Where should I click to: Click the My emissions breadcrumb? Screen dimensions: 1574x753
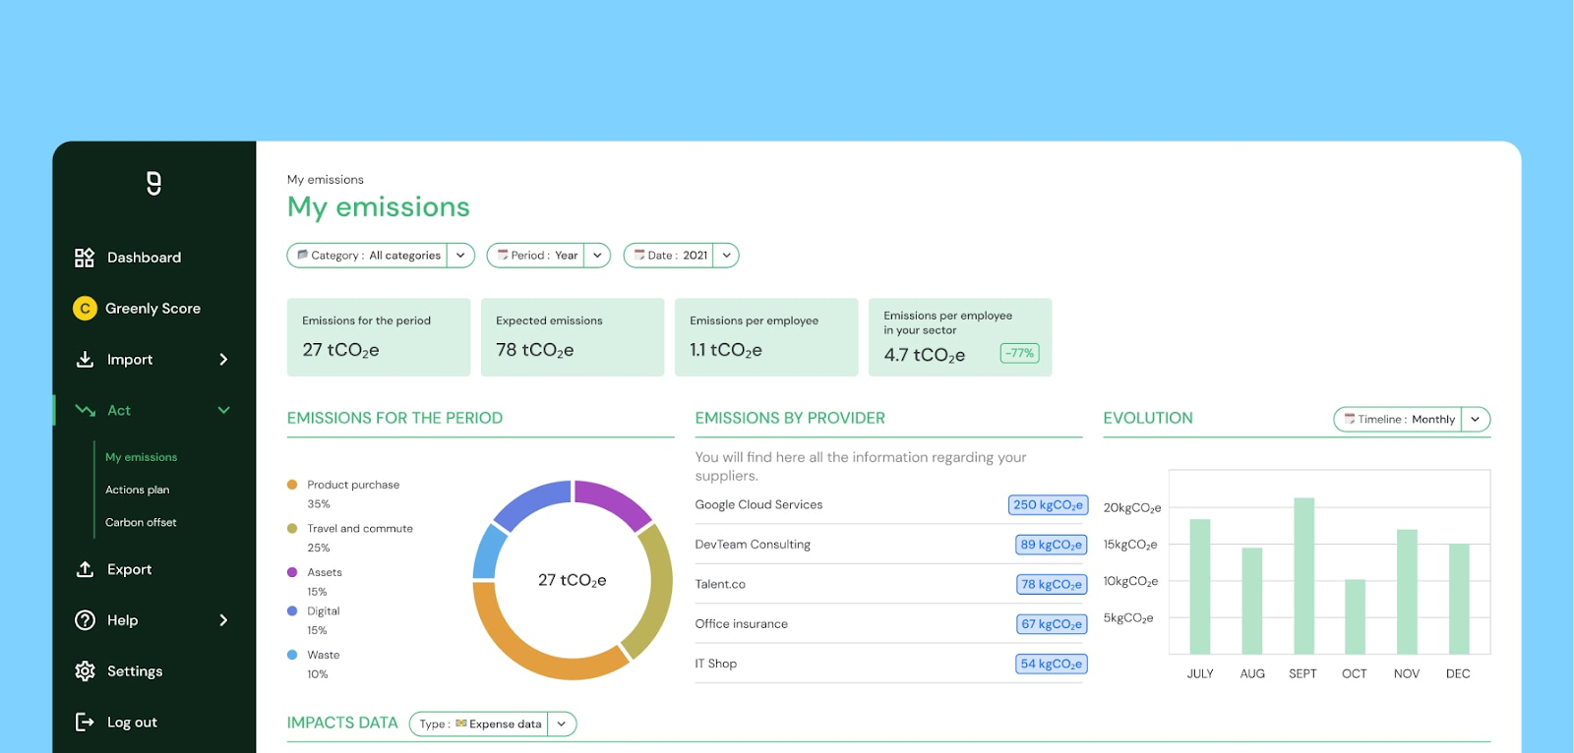[x=326, y=179]
